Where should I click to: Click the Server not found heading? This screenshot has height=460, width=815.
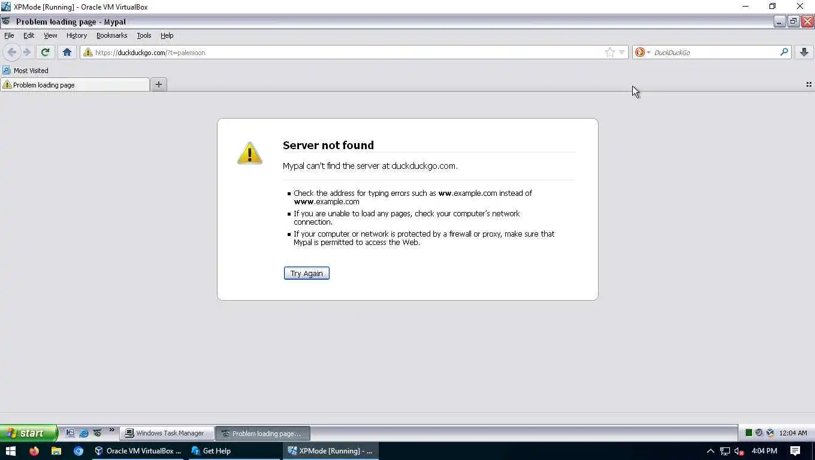tap(328, 145)
